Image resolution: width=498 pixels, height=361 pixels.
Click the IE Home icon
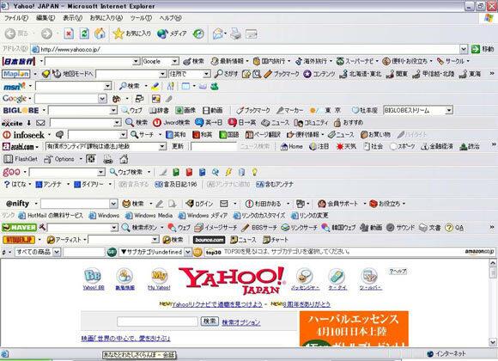coord(100,34)
